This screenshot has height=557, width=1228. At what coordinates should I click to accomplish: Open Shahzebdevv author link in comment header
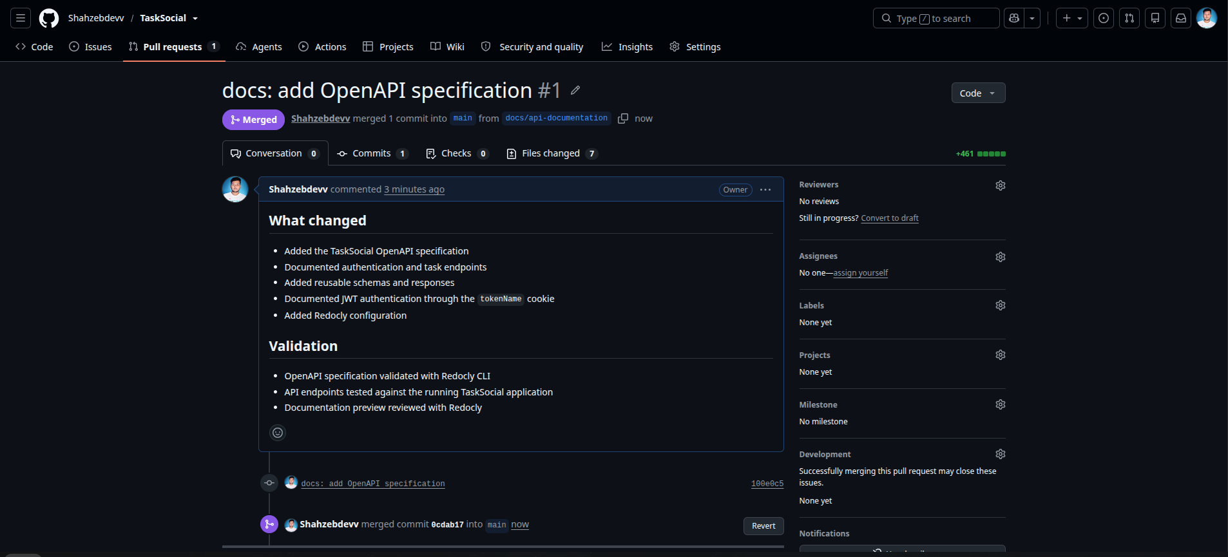click(298, 189)
